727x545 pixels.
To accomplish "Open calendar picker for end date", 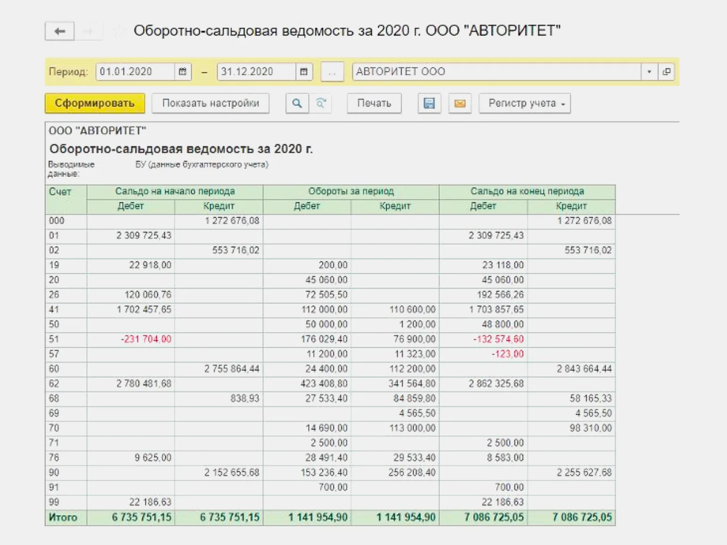I will [304, 72].
